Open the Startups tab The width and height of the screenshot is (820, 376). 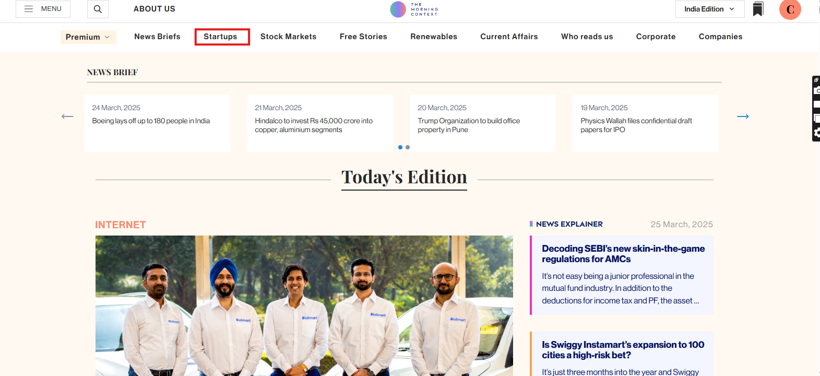220,37
